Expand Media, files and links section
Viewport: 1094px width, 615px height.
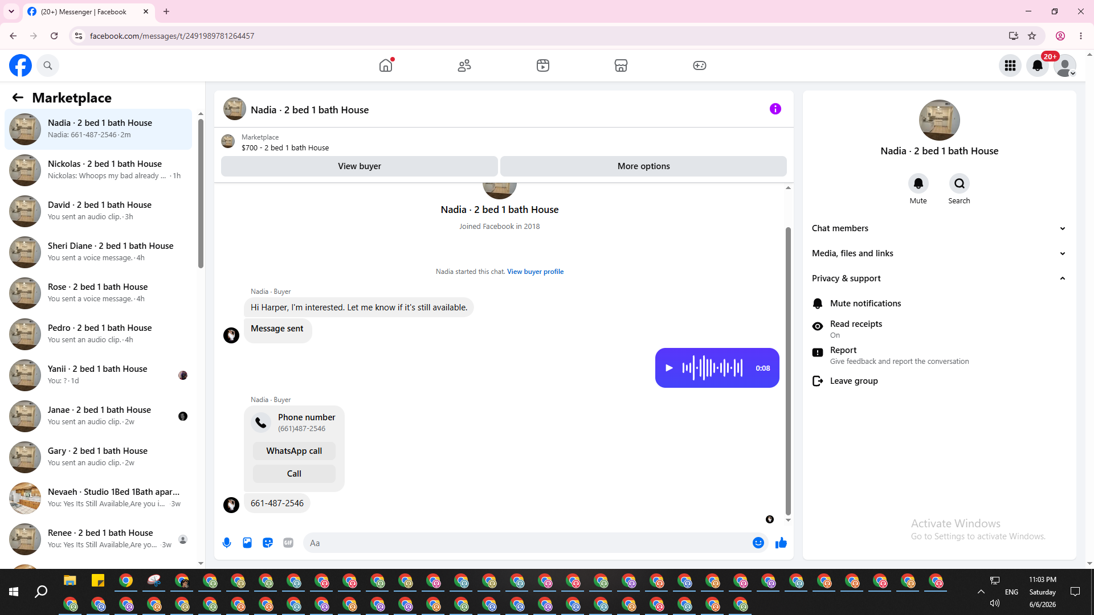tap(938, 253)
